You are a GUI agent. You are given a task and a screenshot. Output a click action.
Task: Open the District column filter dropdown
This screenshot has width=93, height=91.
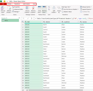60,22
